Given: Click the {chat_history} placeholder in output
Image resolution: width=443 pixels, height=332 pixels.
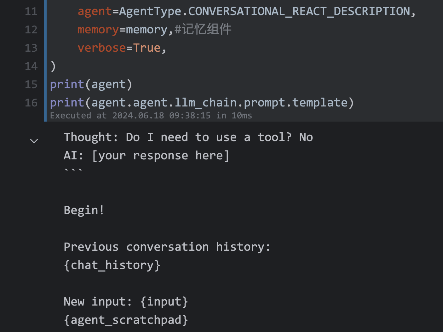Looking at the screenshot, I should [112, 266].
